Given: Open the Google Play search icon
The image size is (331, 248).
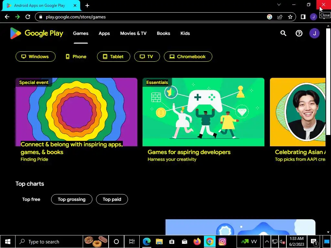Looking at the screenshot, I should tap(283, 33).
